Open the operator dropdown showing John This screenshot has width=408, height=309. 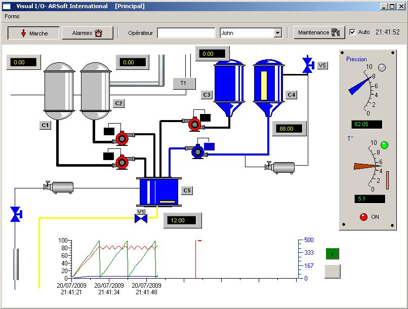coord(277,33)
